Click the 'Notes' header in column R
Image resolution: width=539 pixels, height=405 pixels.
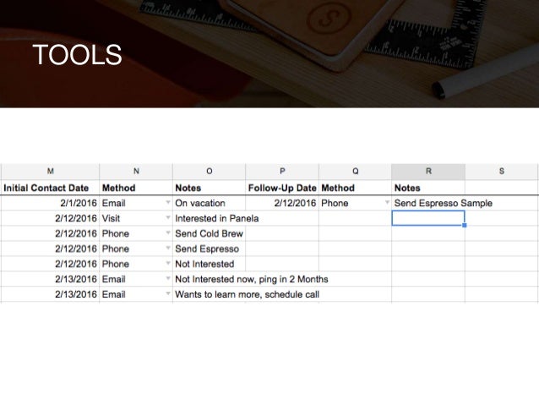coord(428,188)
